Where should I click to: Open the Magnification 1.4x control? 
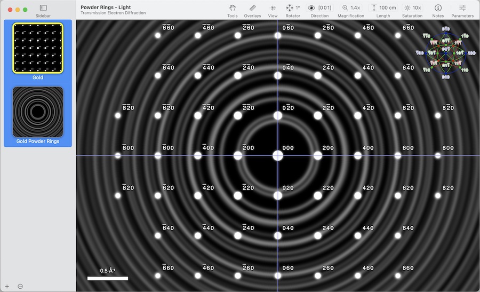coord(351,8)
